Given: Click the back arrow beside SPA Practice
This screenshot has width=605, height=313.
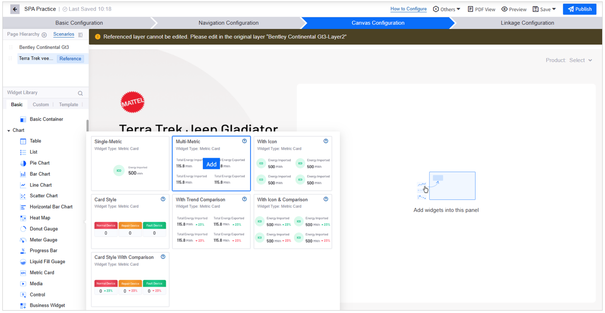Looking at the screenshot, I should click(x=15, y=9).
